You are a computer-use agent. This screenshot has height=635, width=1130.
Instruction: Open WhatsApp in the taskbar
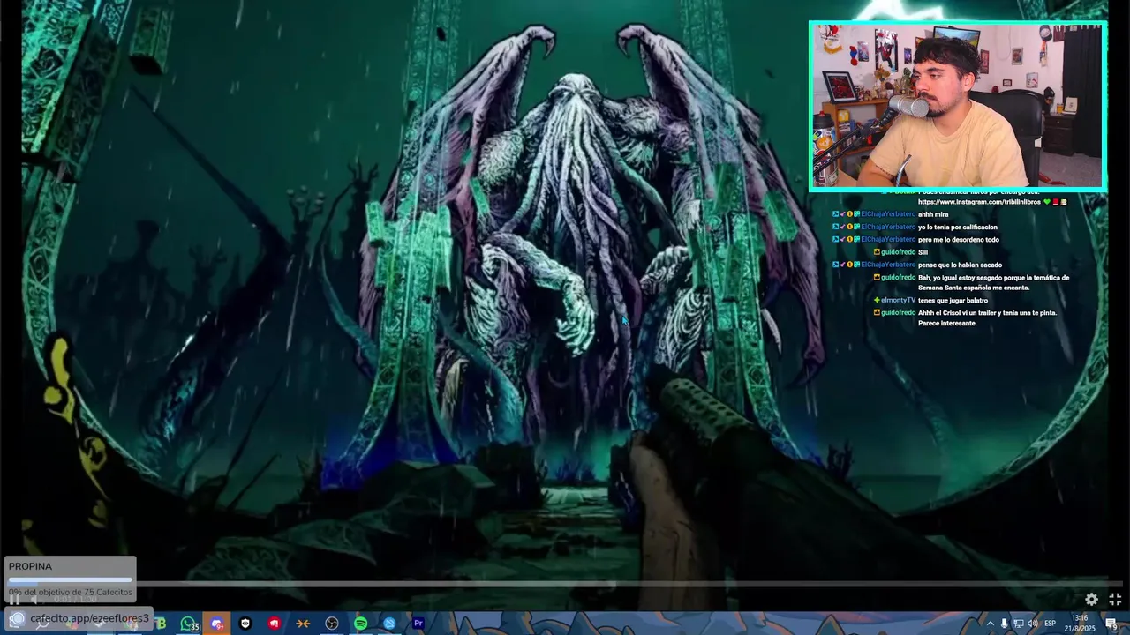tap(188, 624)
